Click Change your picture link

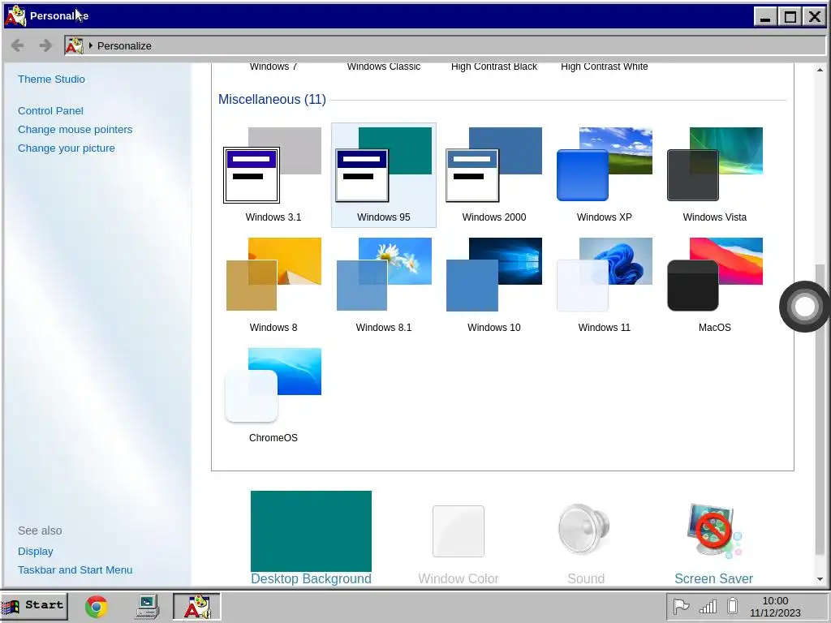pyautogui.click(x=67, y=148)
